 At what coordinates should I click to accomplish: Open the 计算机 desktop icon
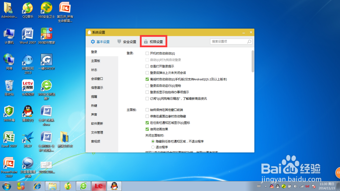(9, 36)
